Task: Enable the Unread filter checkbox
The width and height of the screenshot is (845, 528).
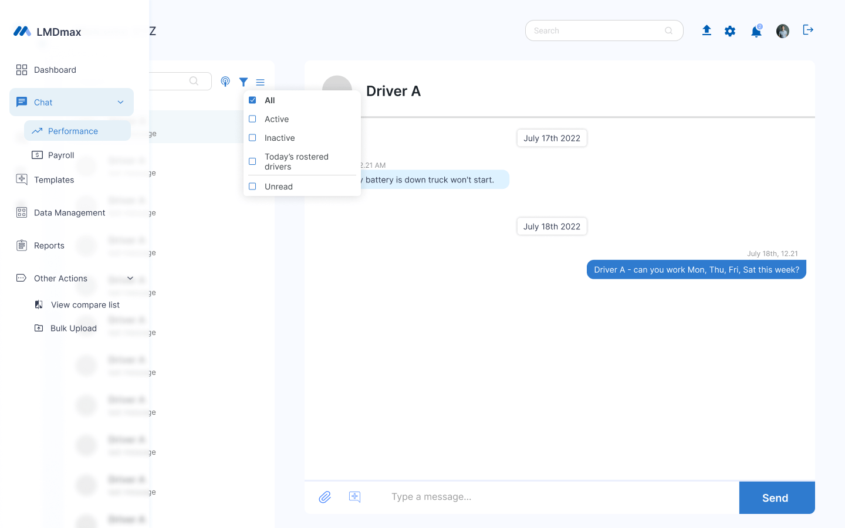Action: click(252, 187)
